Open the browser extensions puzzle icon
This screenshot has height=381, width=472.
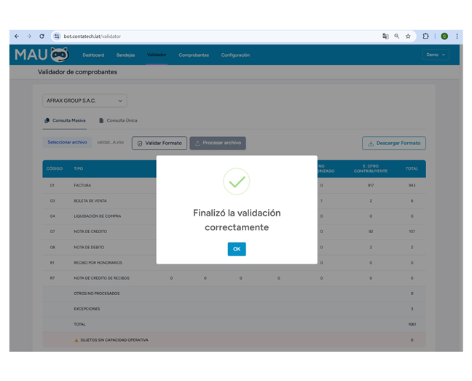click(x=426, y=36)
